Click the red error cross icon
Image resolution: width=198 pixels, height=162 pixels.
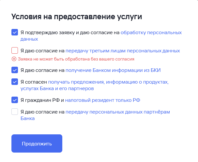[x=14, y=59]
